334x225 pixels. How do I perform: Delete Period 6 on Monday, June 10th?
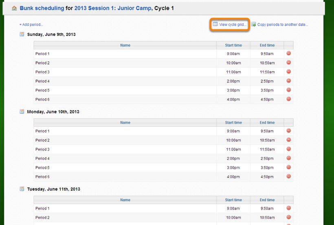(x=288, y=176)
